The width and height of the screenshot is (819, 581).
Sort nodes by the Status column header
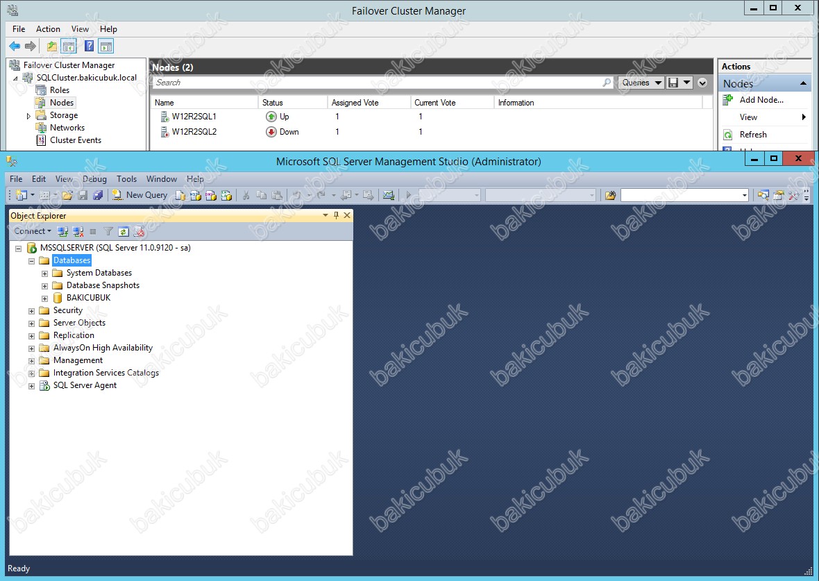coord(292,103)
